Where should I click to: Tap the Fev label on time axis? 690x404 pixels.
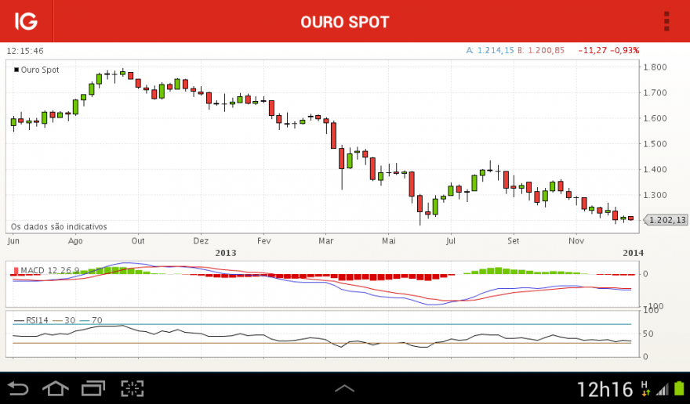click(x=263, y=241)
